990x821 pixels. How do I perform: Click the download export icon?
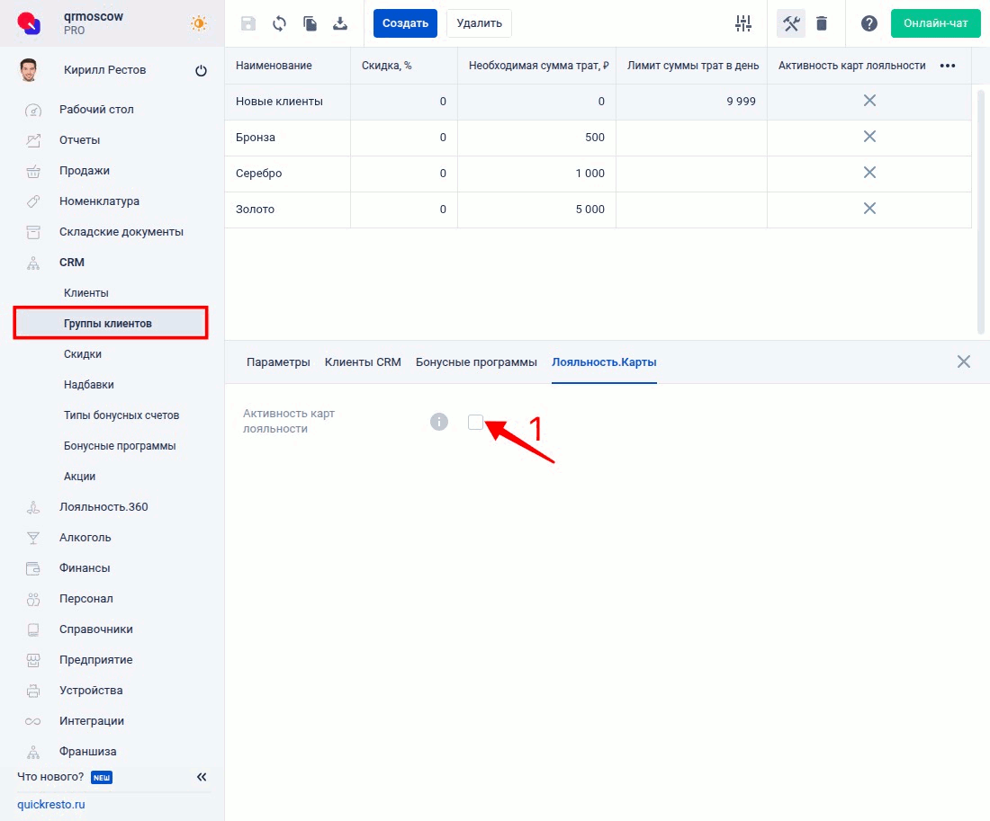[340, 23]
